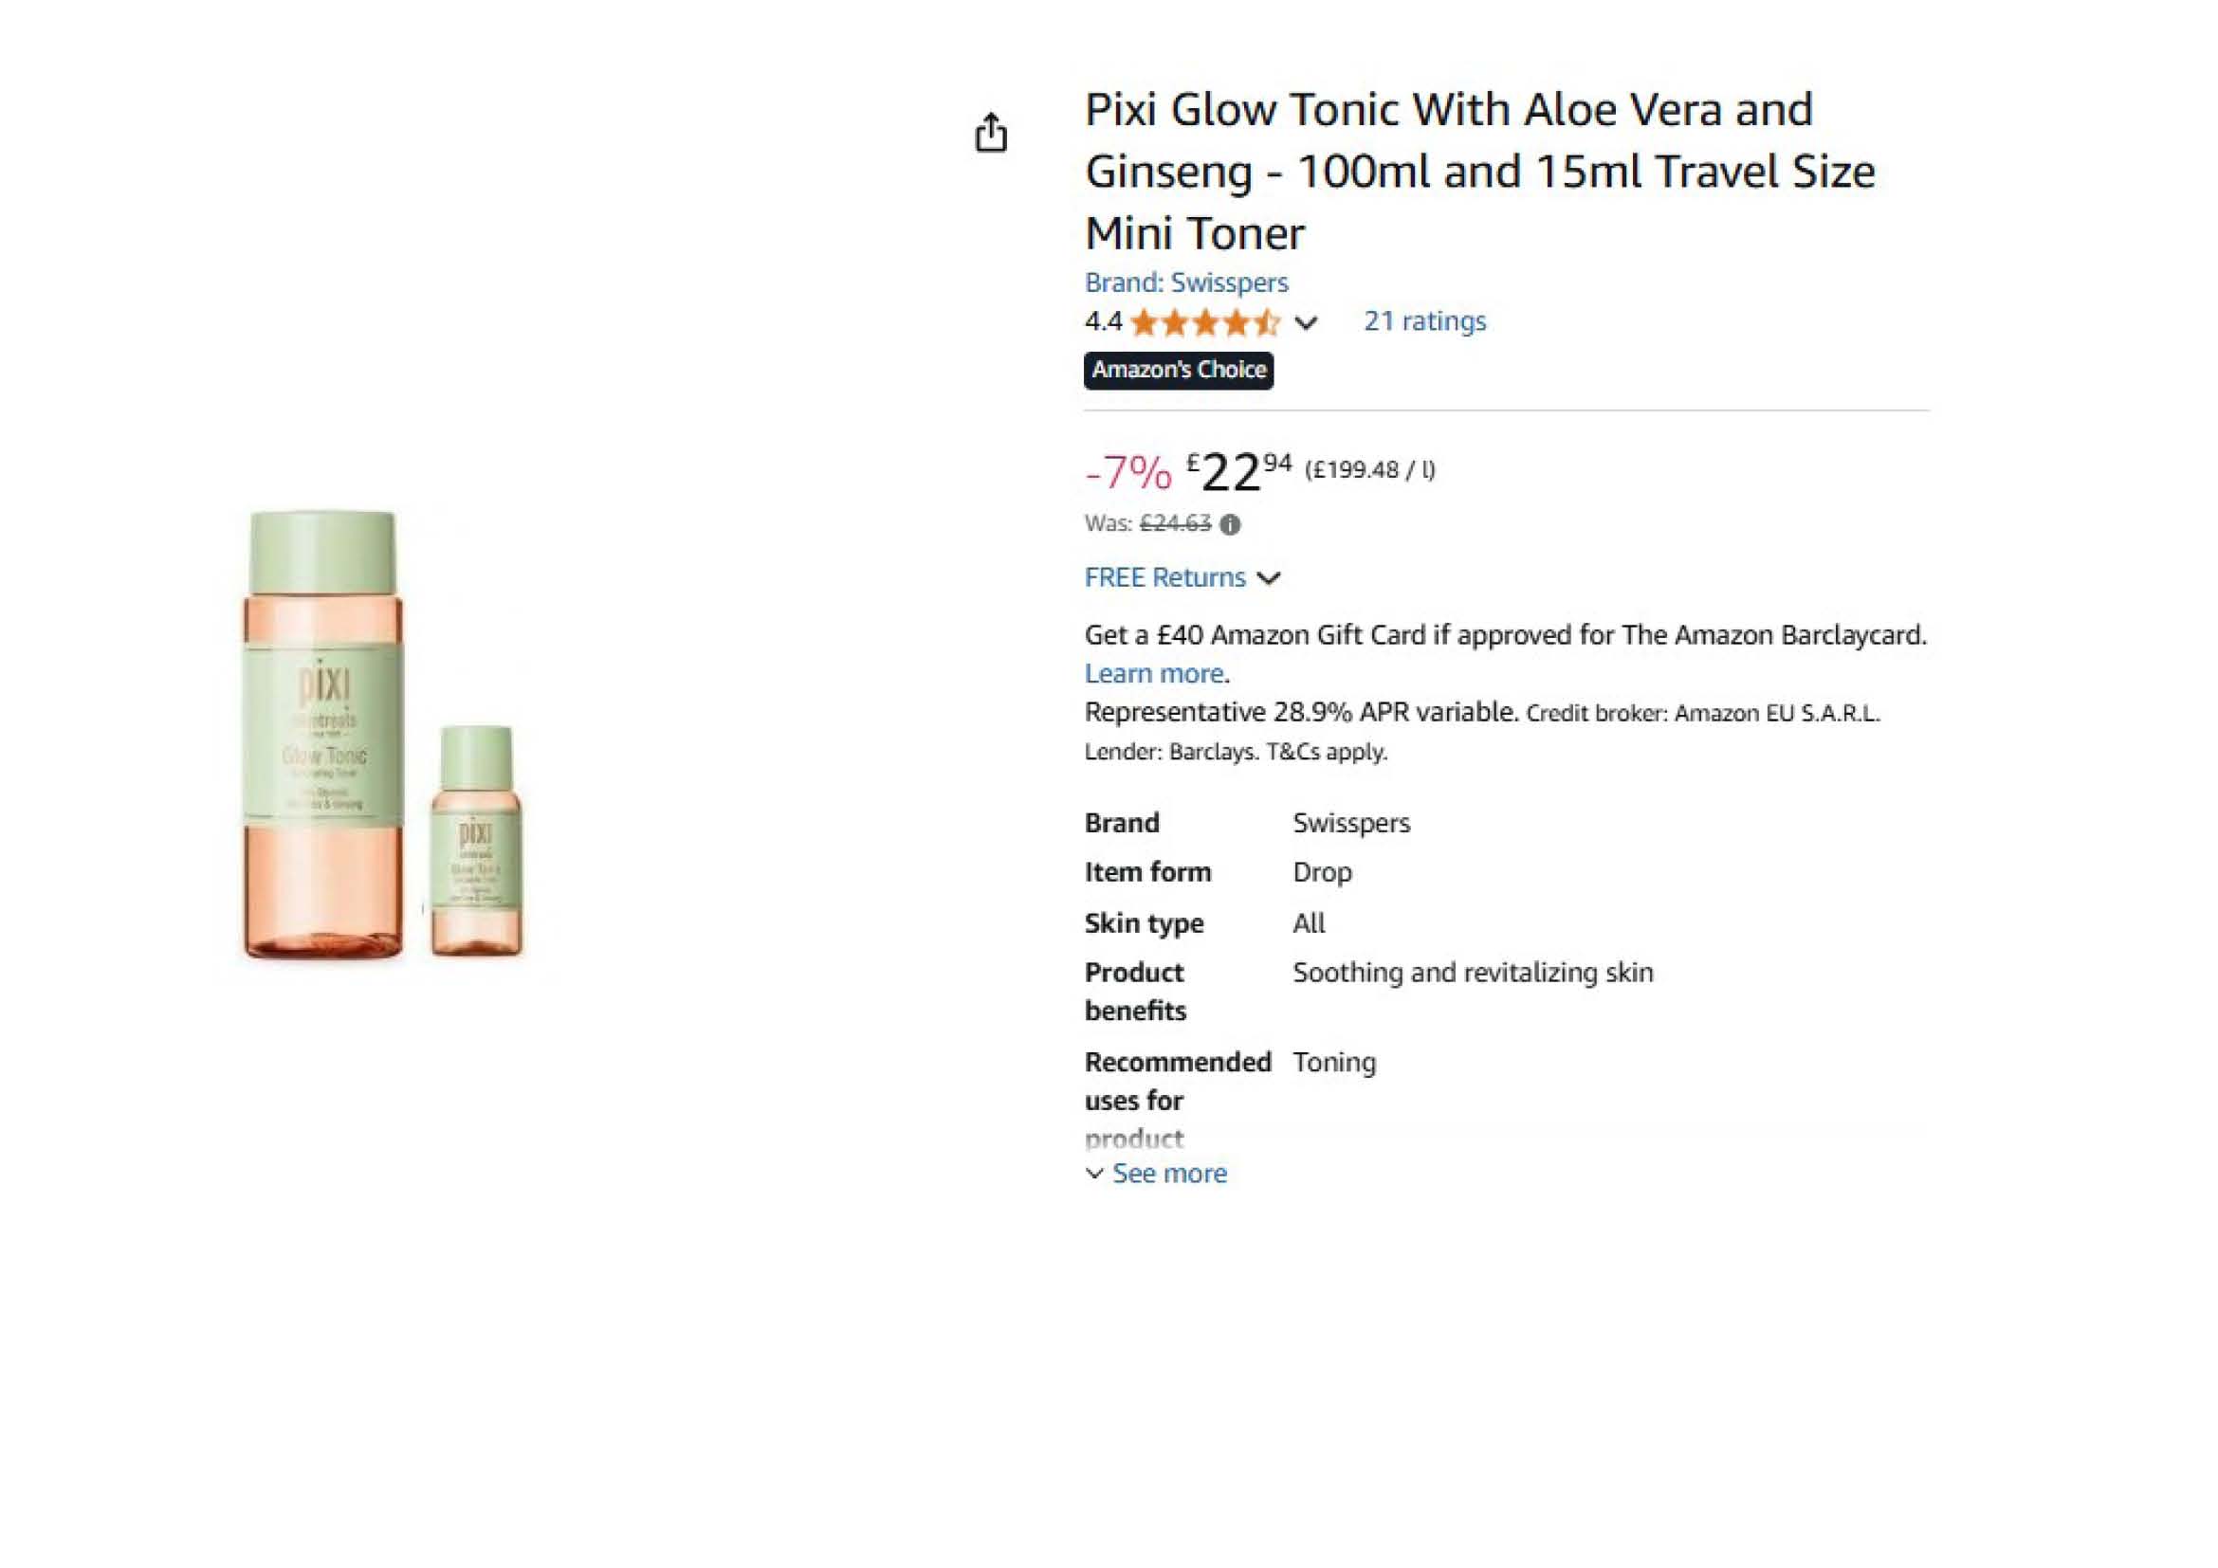Click the -7% discount label
The width and height of the screenshot is (2218, 1568).
[x=1127, y=472]
